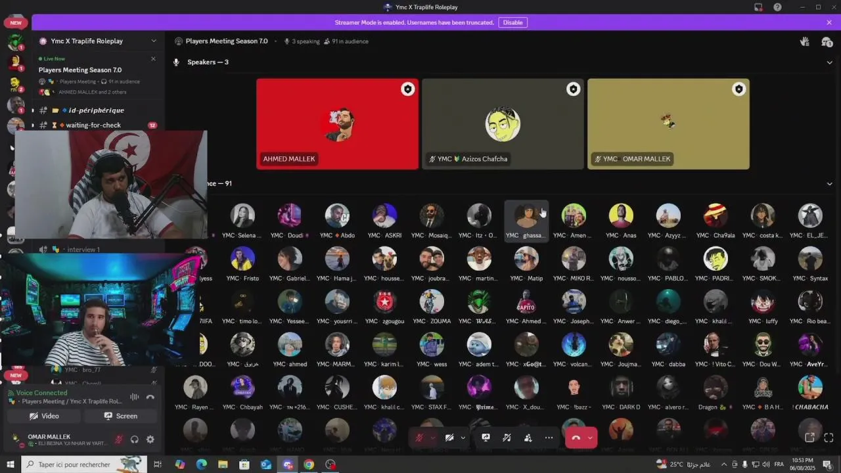Image resolution: width=841 pixels, height=473 pixels.
Task: Unmute the microphone in the stage control bar
Action: click(419, 438)
